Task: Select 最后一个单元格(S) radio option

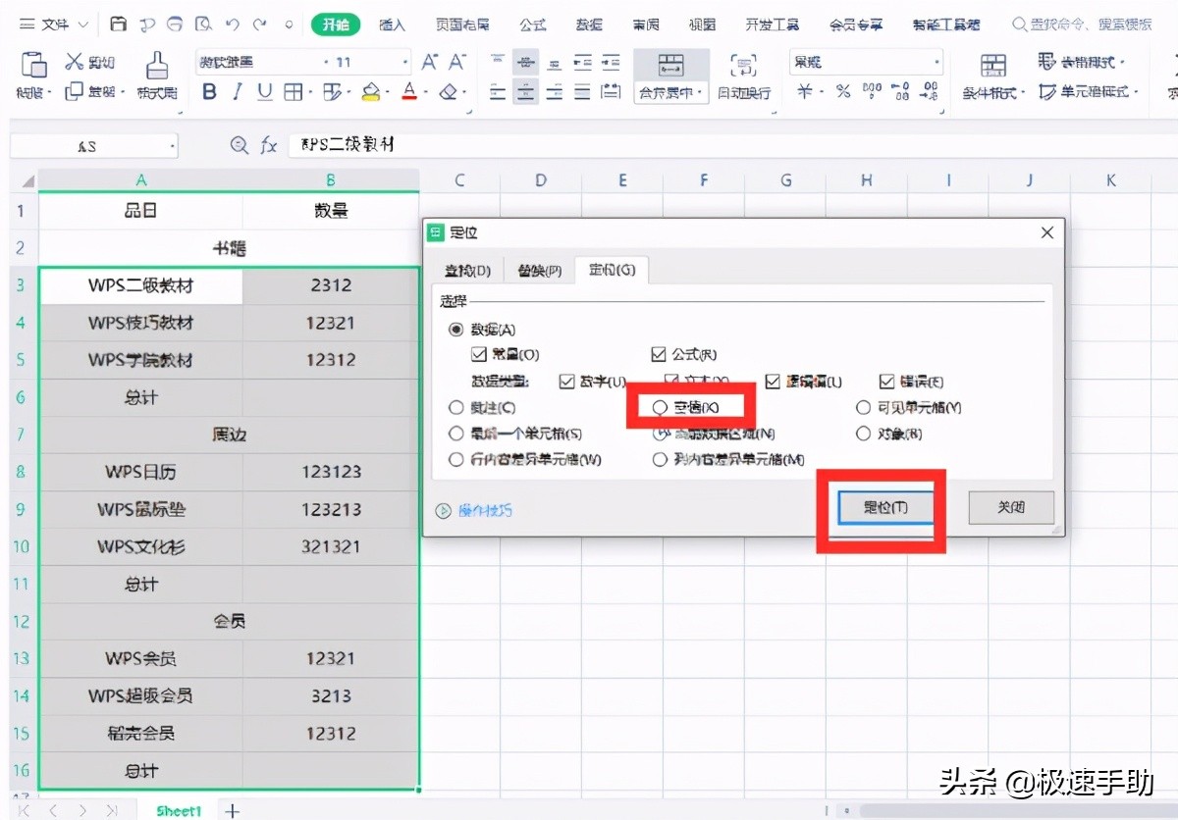Action: (455, 433)
